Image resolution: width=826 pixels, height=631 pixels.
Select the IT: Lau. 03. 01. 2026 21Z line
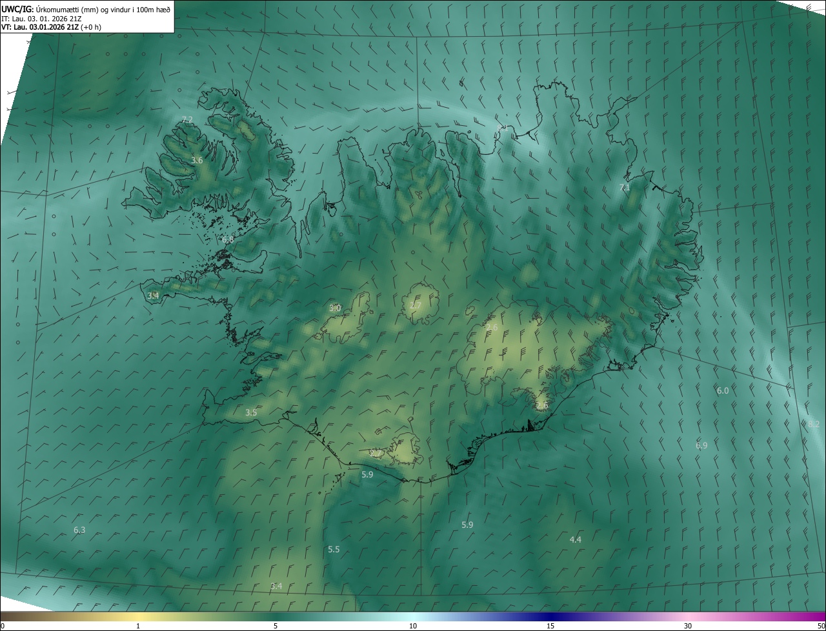[x=42, y=18]
